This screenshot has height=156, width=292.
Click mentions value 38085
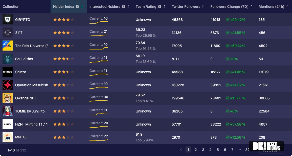click(264, 98)
